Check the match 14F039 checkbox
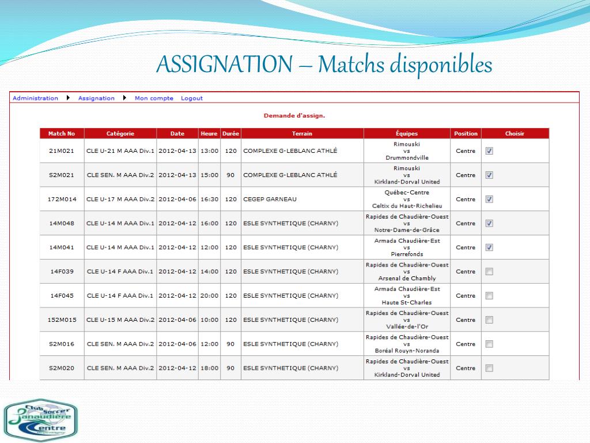This screenshot has width=590, height=443. point(489,272)
